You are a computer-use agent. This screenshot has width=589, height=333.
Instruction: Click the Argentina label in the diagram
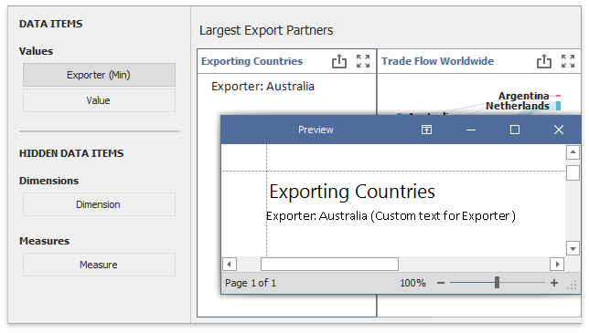coord(523,96)
